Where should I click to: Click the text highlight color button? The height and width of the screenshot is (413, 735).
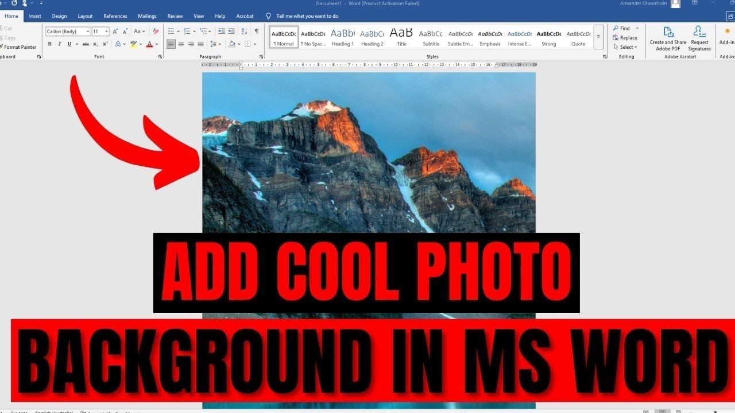[134, 44]
